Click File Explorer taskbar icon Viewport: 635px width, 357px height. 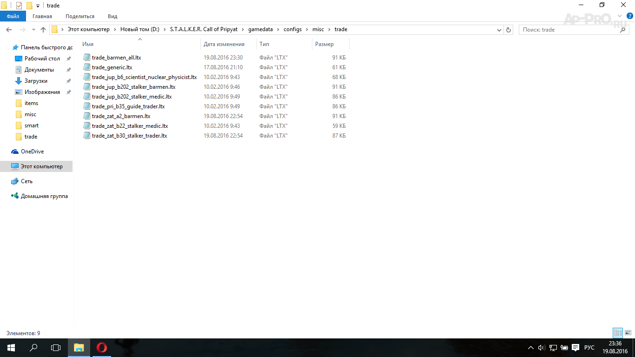(79, 348)
